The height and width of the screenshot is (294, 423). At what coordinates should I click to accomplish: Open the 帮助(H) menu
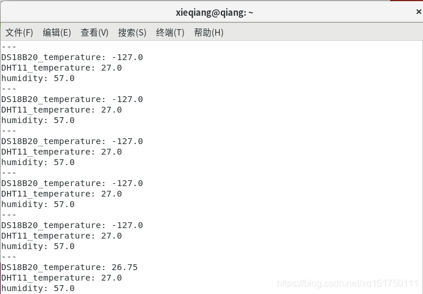click(209, 33)
